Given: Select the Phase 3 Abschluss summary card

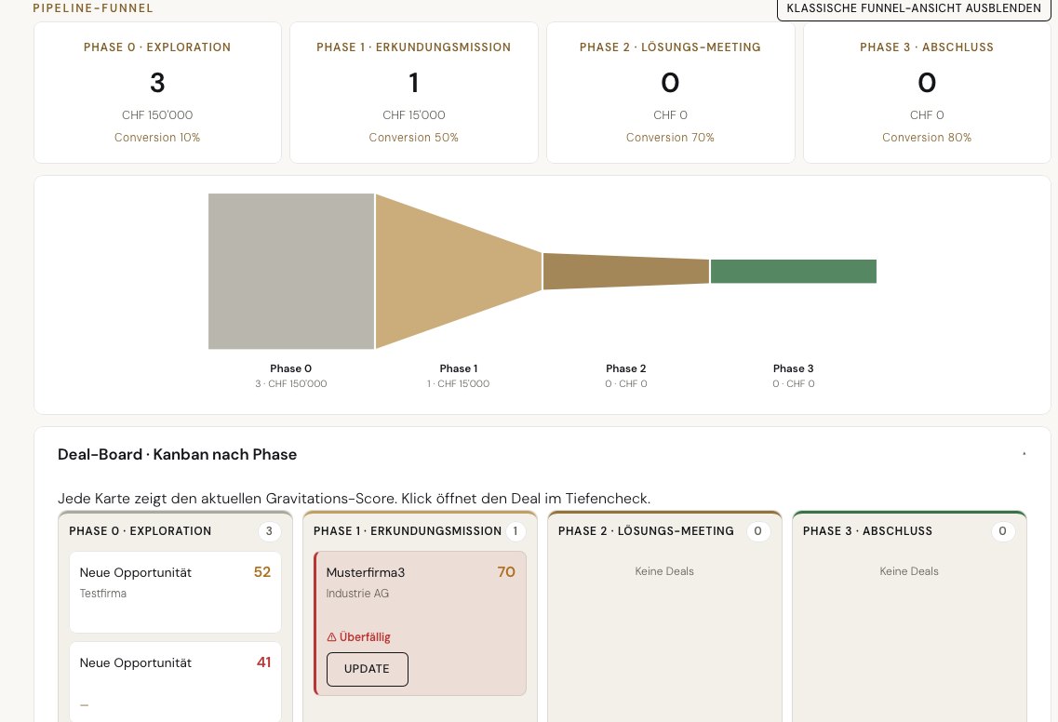Looking at the screenshot, I should [927, 92].
